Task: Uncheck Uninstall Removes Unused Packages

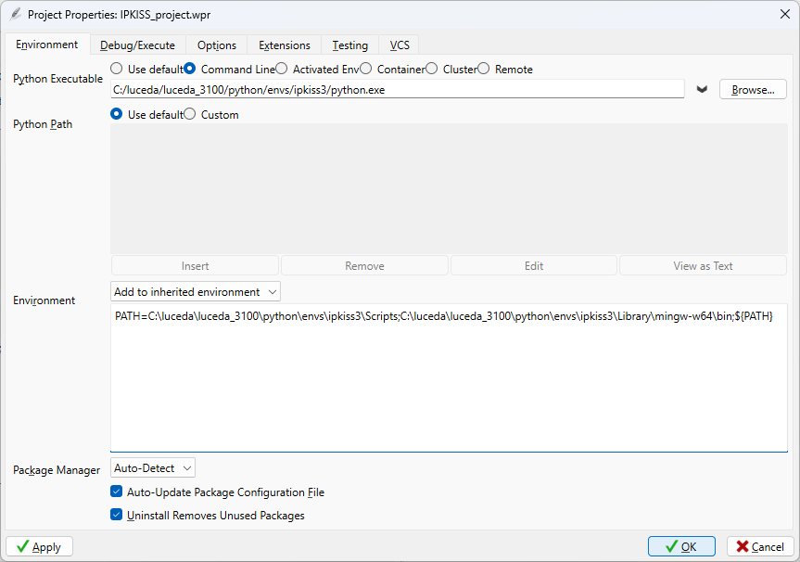Action: (x=117, y=516)
